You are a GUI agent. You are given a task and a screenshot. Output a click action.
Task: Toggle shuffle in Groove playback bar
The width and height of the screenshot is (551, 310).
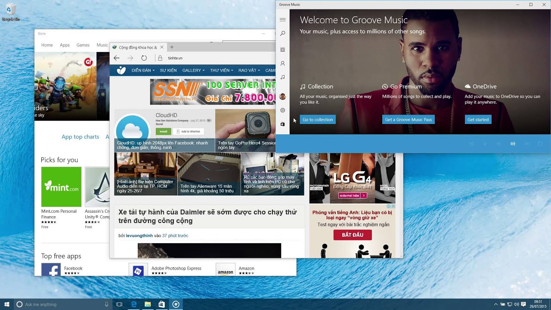pyautogui.click(x=526, y=144)
